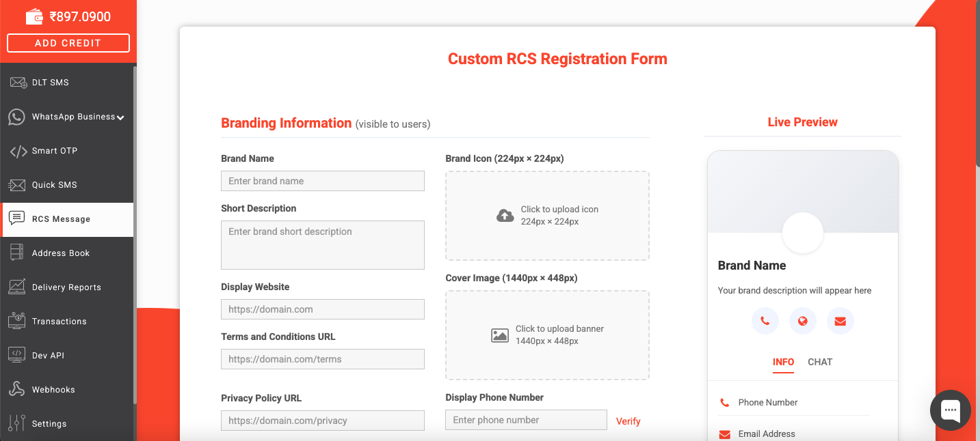Focus the Display Phone Number field
This screenshot has width=980, height=441.
[x=526, y=420]
